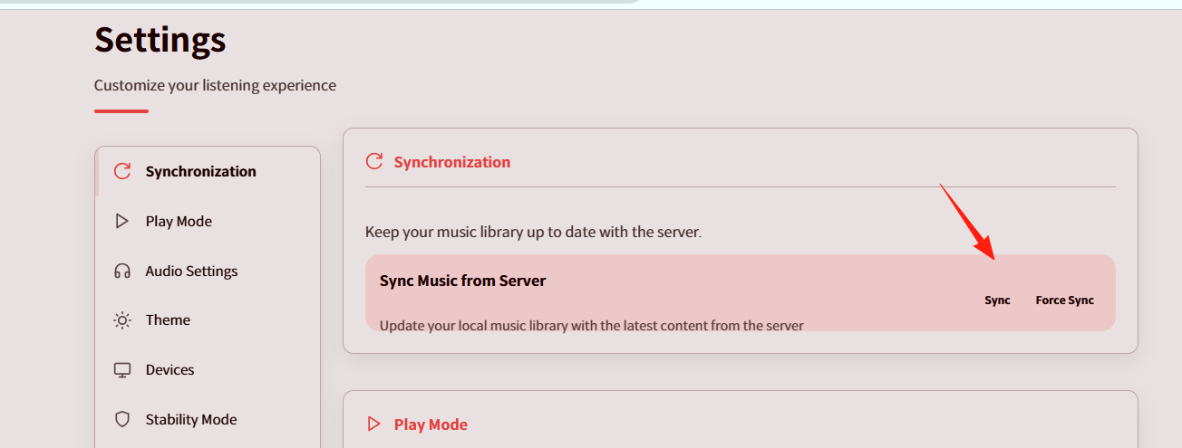Click the Sync Music from Server card title
Screen dimensions: 1182x448
click(462, 281)
